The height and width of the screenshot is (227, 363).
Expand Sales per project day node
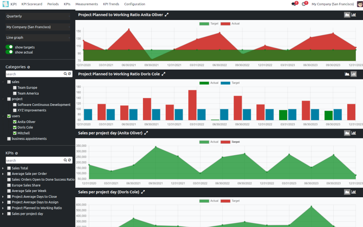(3, 214)
